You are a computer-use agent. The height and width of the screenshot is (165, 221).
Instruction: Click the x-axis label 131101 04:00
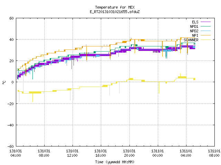[186, 153]
